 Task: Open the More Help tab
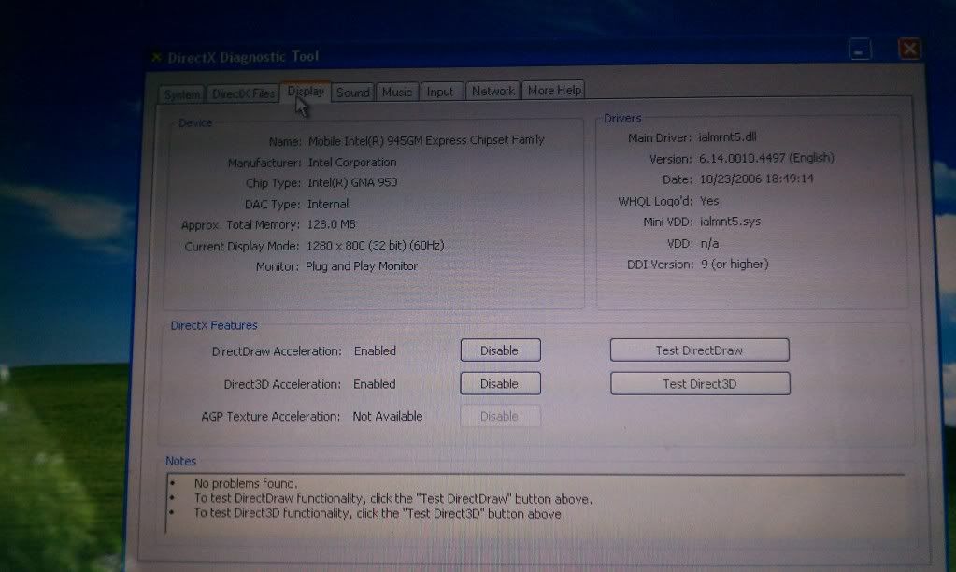click(553, 91)
